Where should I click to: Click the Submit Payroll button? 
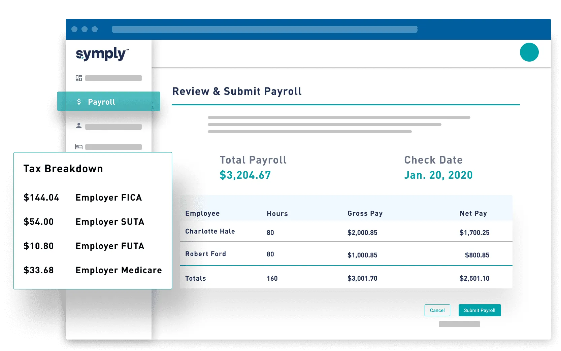(480, 310)
